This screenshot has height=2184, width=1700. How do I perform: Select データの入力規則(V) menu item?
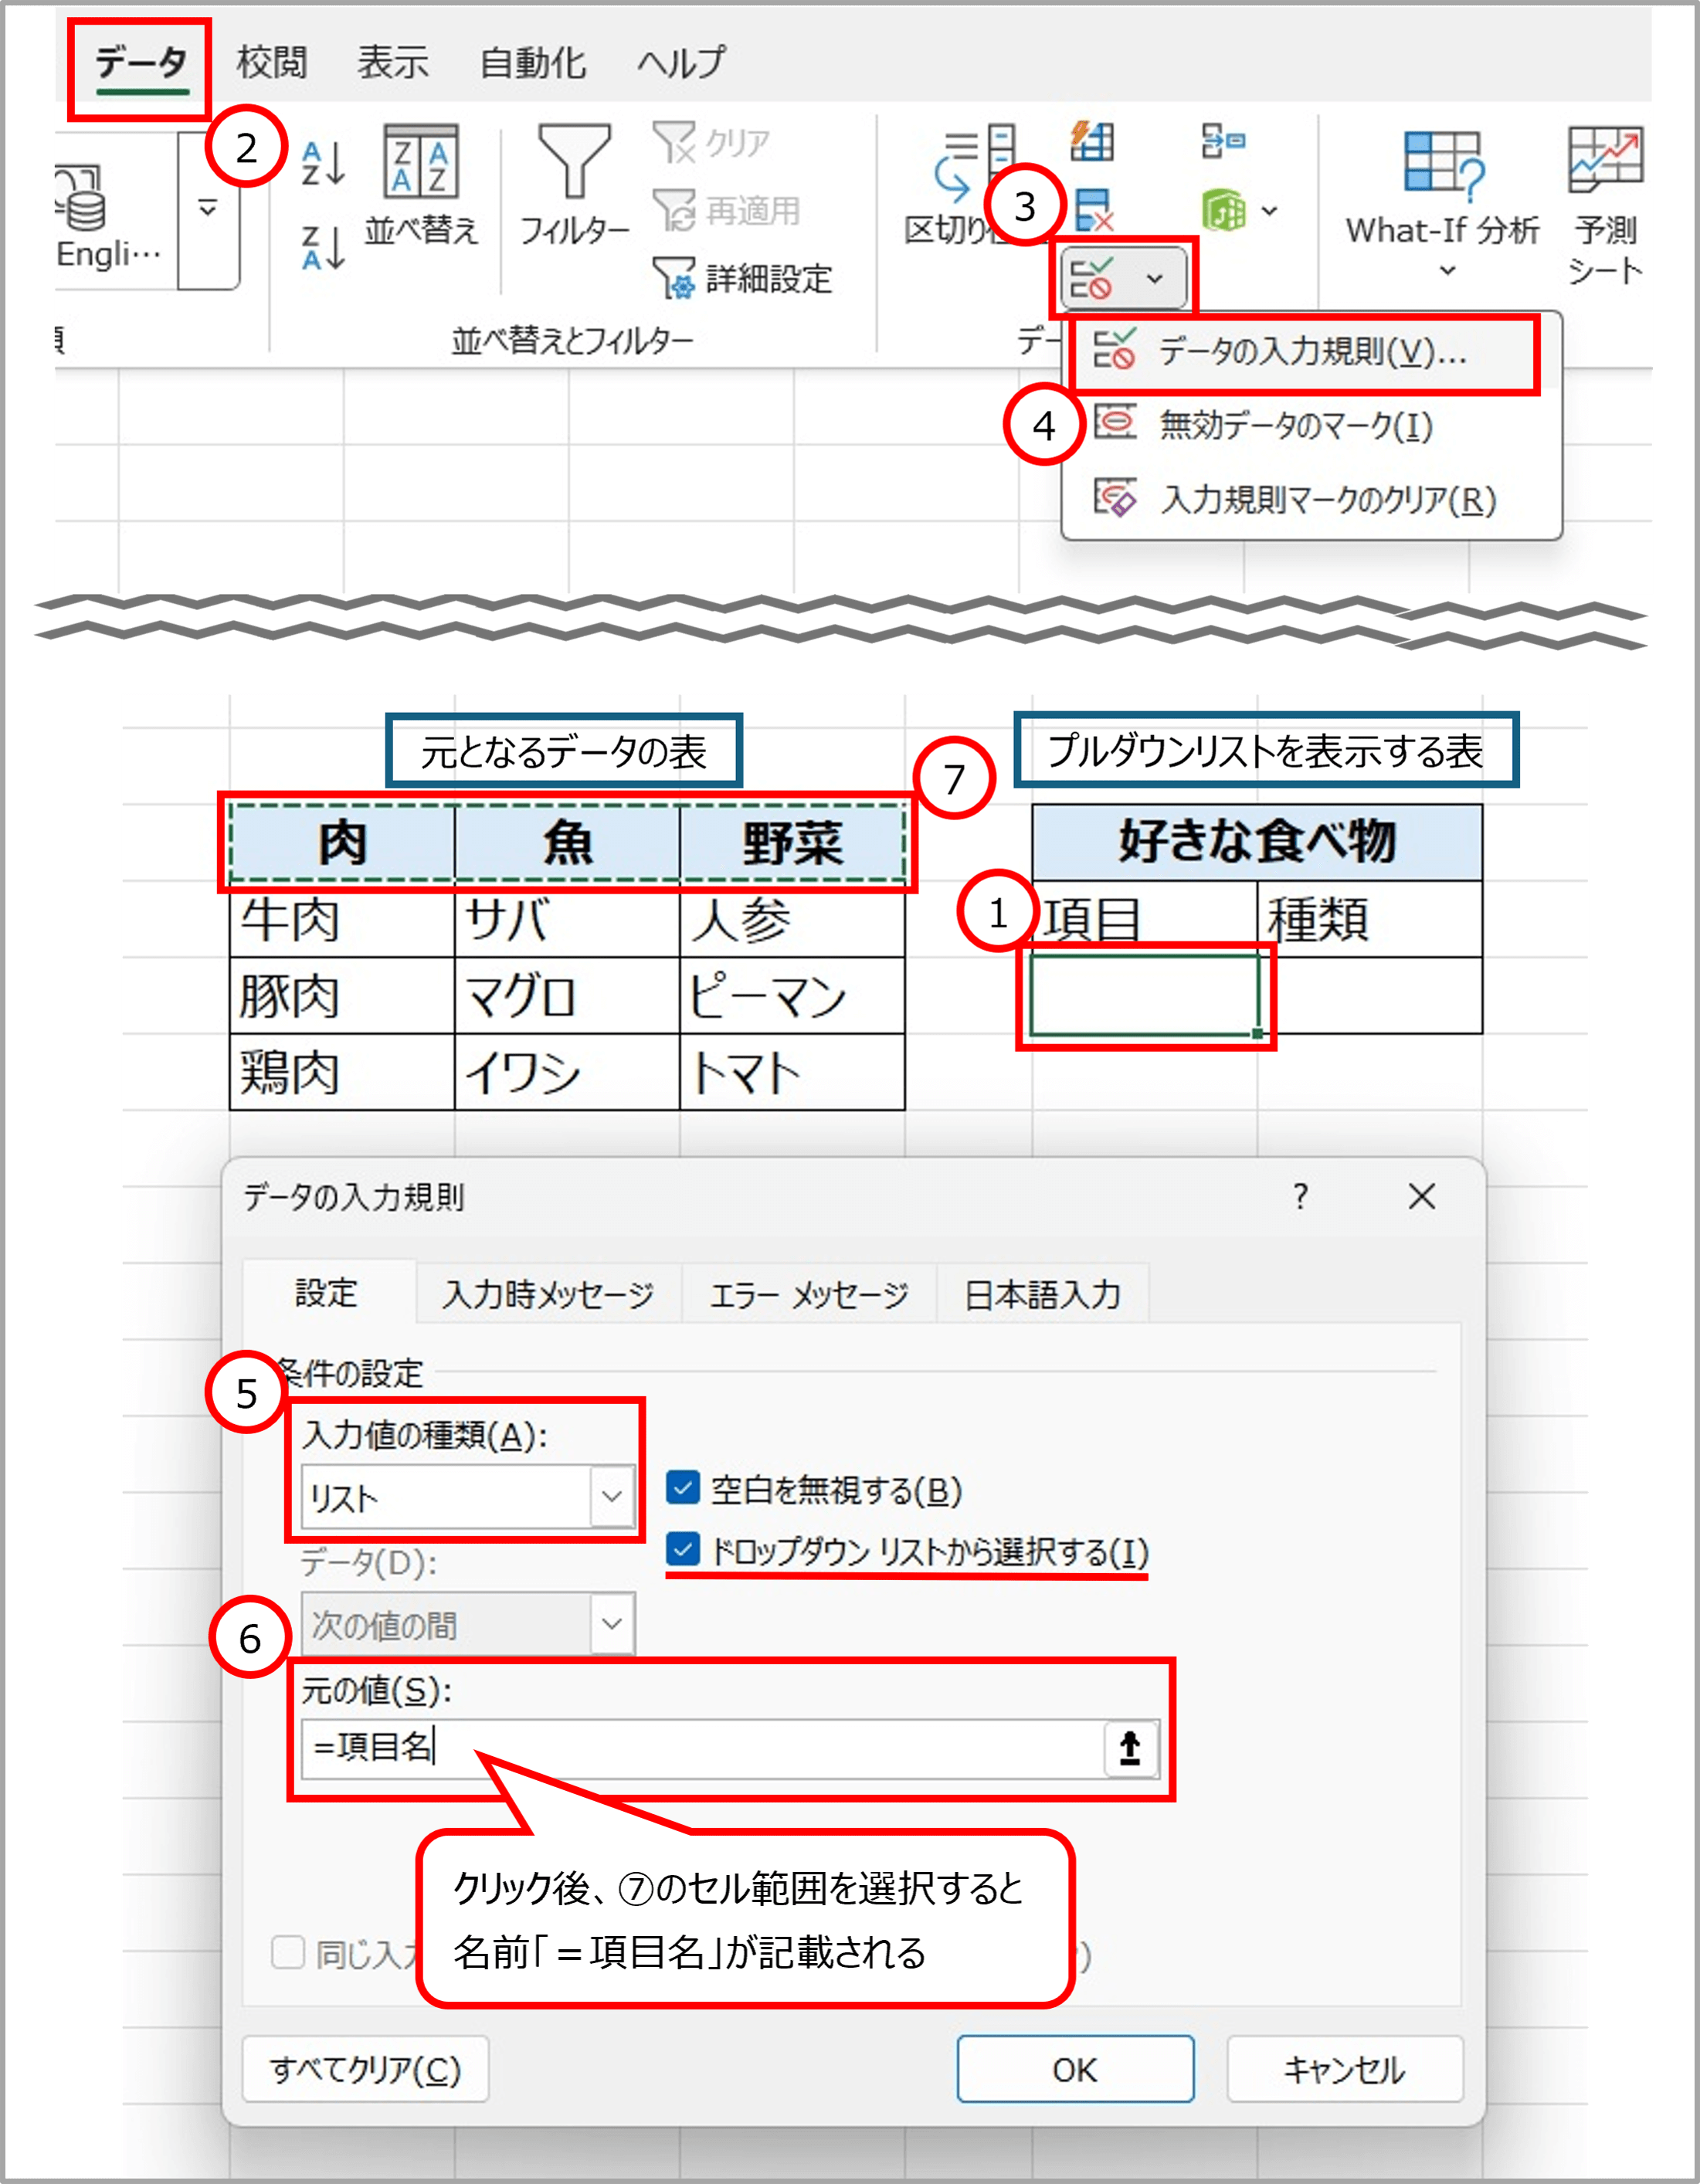(x=1300, y=352)
